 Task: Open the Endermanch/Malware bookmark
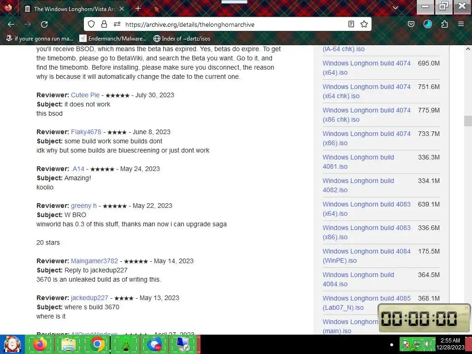(113, 38)
